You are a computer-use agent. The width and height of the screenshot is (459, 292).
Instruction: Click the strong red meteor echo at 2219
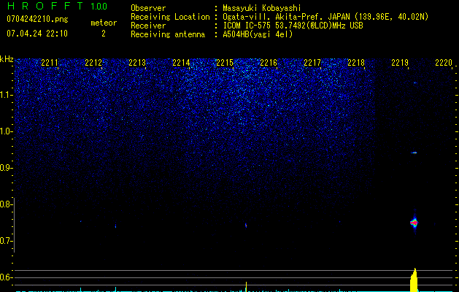(414, 223)
